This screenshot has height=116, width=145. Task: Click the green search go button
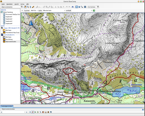[x=94, y=10]
